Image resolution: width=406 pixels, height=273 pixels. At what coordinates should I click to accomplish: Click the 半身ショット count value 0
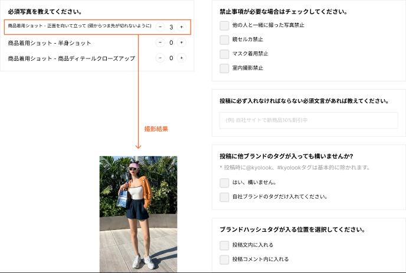coord(171,42)
